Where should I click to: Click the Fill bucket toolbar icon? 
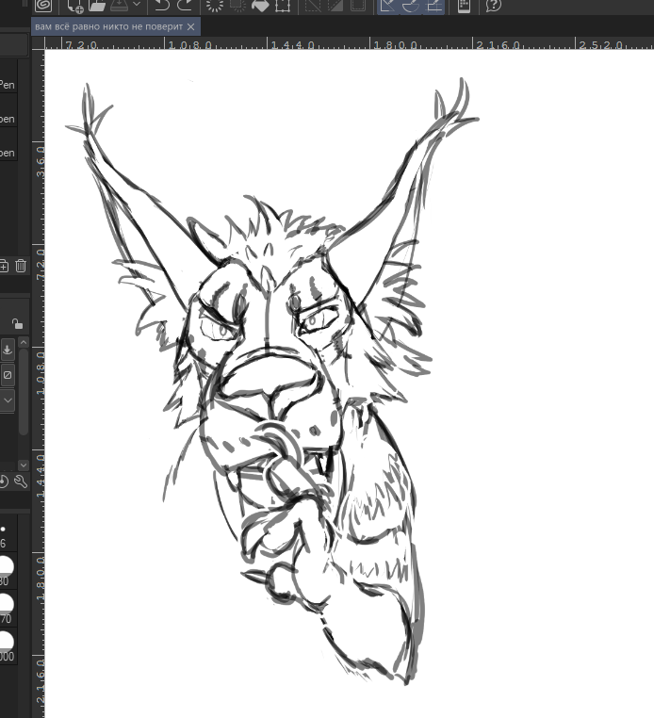pyautogui.click(x=259, y=5)
